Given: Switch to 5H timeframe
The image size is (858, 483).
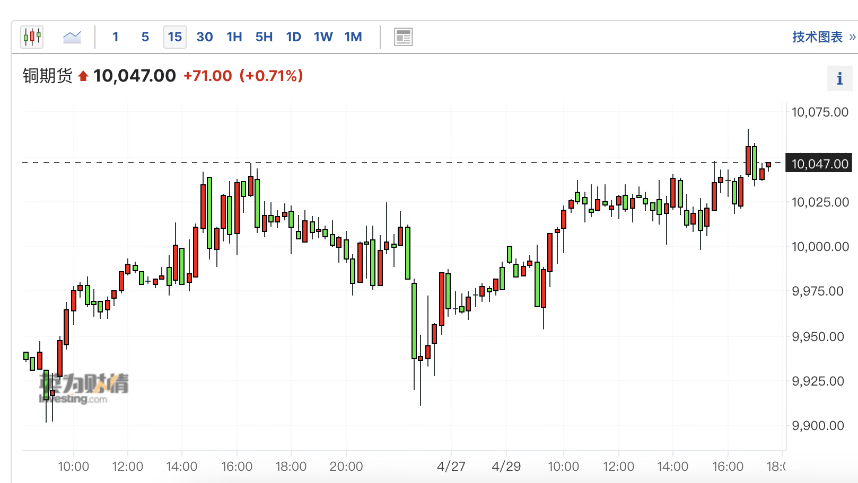Looking at the screenshot, I should pyautogui.click(x=264, y=37).
